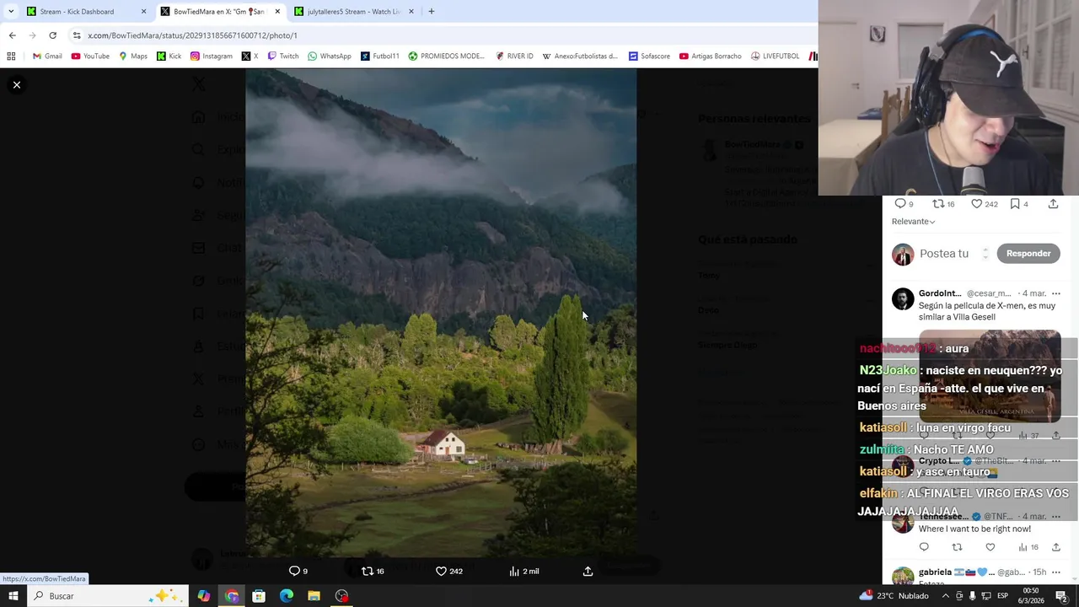Open weather widget showing 23°C Nublado
This screenshot has height=607, width=1079.
pyautogui.click(x=894, y=596)
